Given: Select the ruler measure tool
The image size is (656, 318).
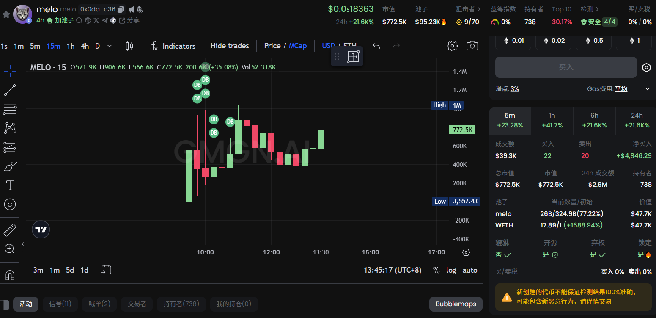Looking at the screenshot, I should (10, 230).
